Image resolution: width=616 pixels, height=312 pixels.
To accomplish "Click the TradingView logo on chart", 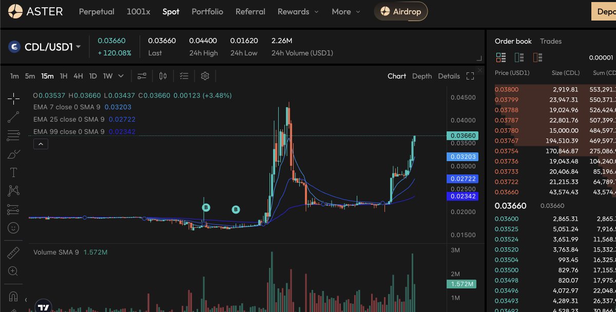I will [44, 307].
